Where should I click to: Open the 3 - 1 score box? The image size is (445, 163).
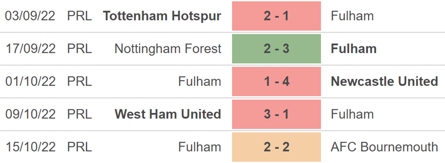[x=276, y=114]
